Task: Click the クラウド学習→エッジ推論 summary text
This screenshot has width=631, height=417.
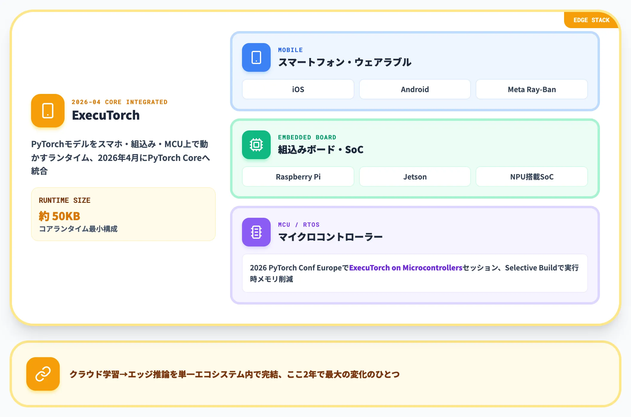Action: pyautogui.click(x=235, y=374)
